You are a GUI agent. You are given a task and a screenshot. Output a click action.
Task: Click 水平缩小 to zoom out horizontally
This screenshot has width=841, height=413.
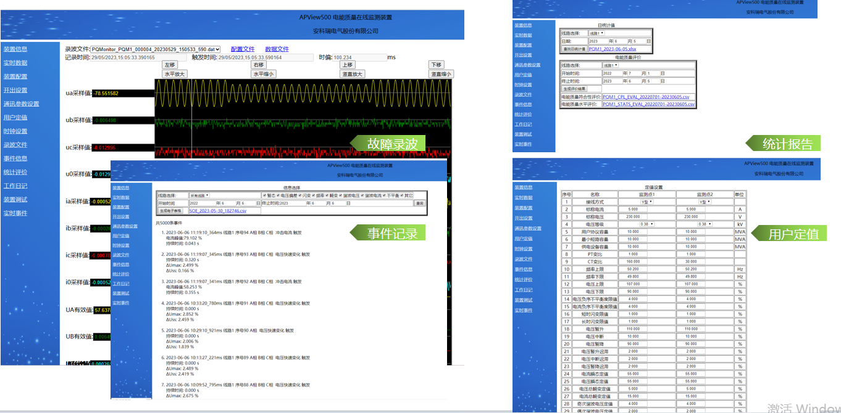(263, 74)
